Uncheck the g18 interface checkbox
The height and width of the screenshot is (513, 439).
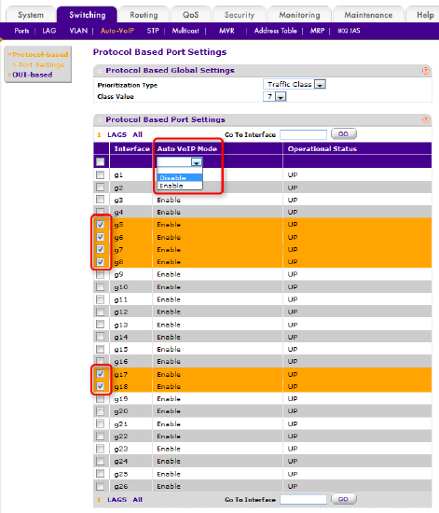pos(101,386)
